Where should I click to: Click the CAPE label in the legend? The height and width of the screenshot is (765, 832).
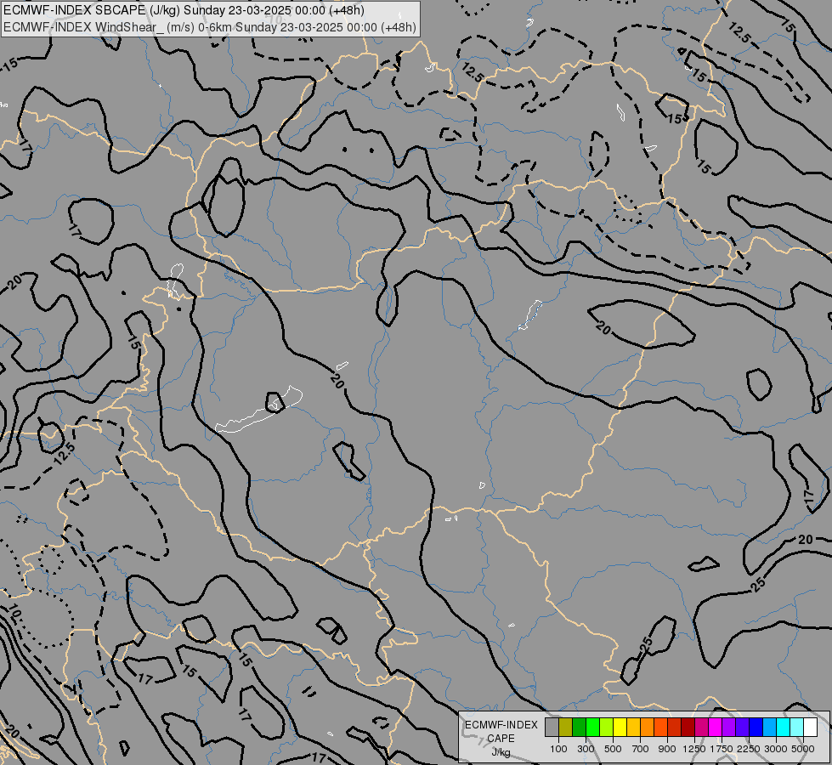(x=501, y=739)
